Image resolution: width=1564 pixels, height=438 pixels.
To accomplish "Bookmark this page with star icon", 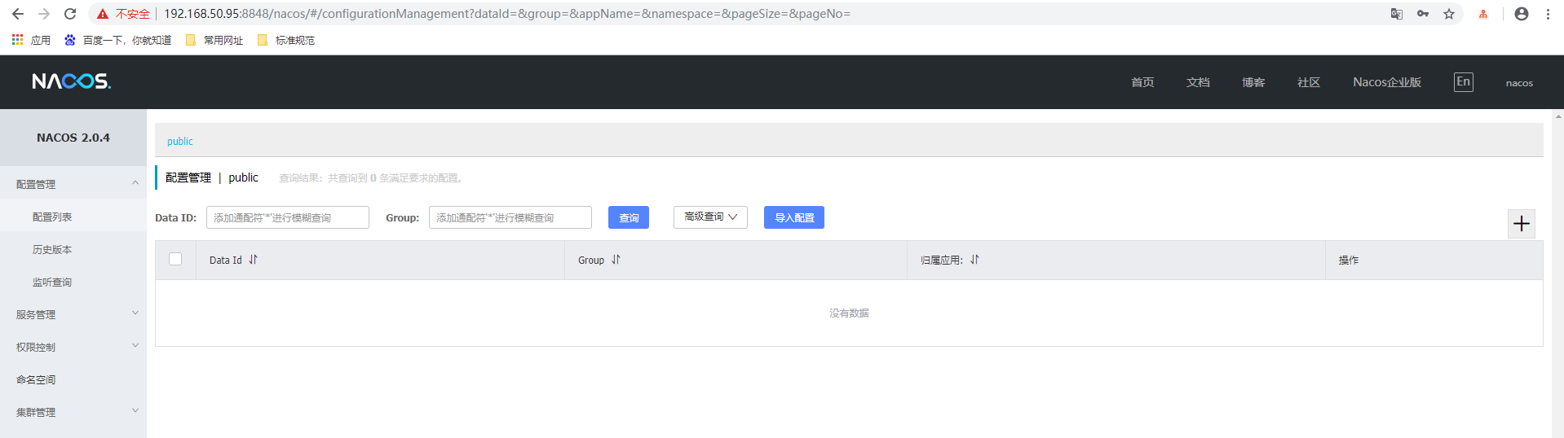I will [1449, 14].
